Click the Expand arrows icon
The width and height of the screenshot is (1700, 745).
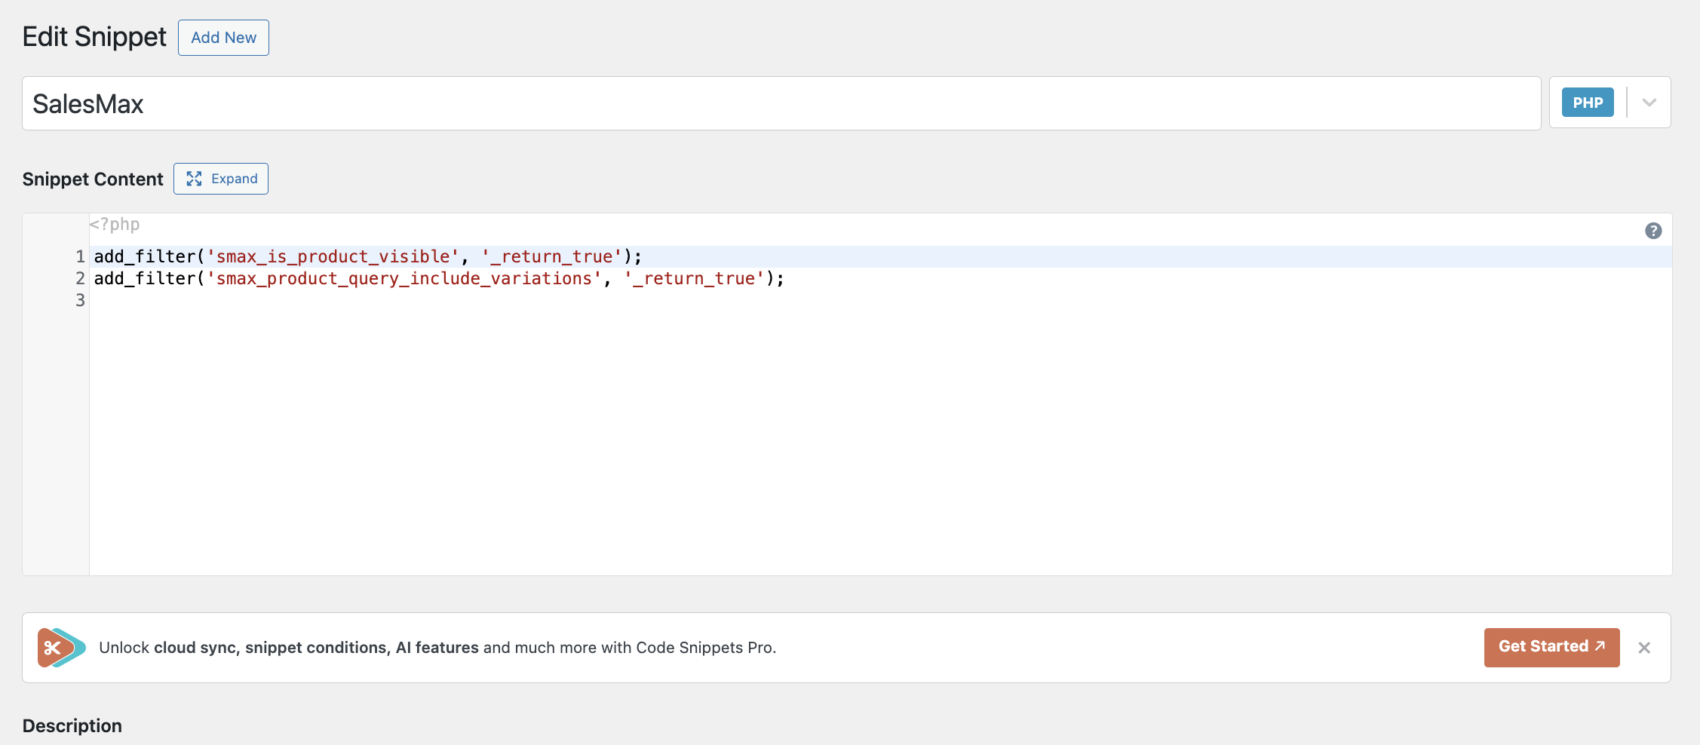pos(194,179)
